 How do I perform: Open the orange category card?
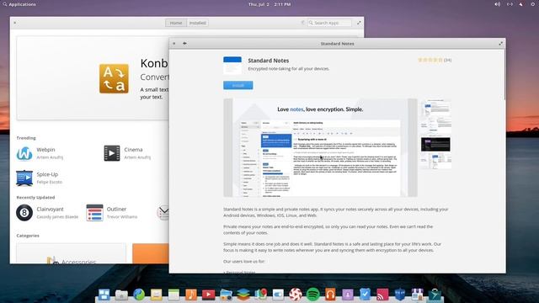coord(151,253)
